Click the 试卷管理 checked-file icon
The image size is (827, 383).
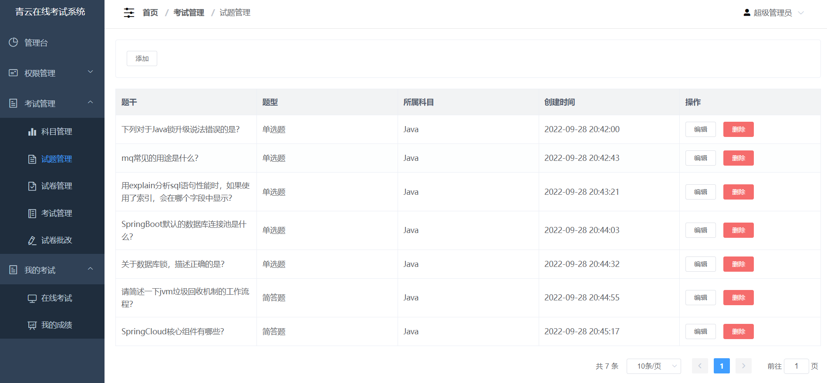(32, 186)
